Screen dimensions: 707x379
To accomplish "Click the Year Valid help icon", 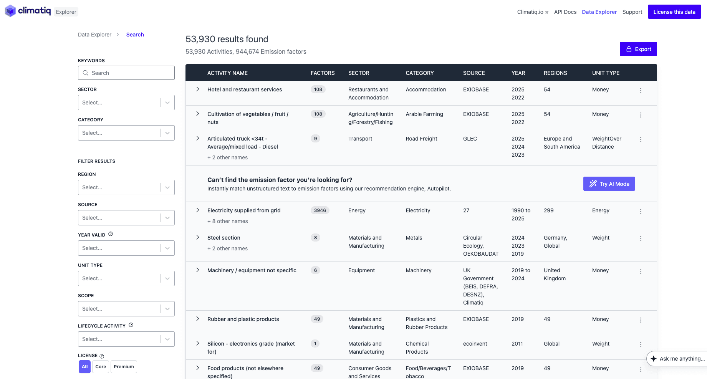I will (x=111, y=234).
